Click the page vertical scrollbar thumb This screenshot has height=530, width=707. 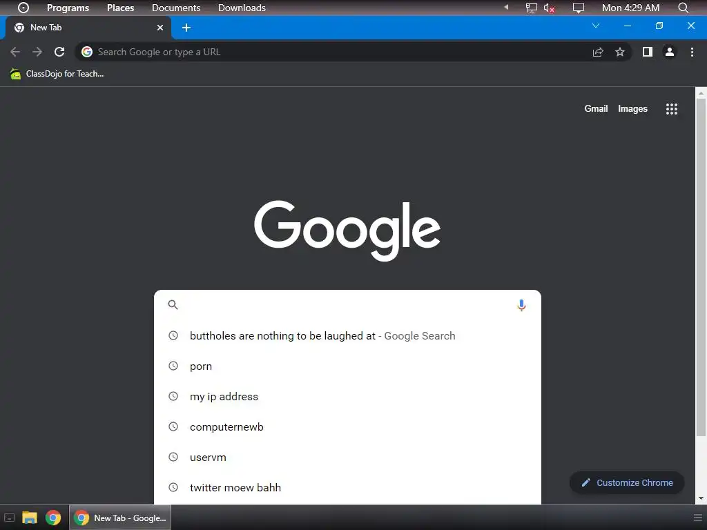(x=701, y=268)
